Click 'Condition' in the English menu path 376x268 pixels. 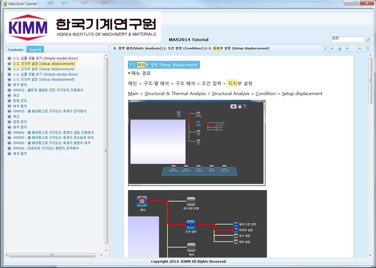pyautogui.click(x=266, y=93)
